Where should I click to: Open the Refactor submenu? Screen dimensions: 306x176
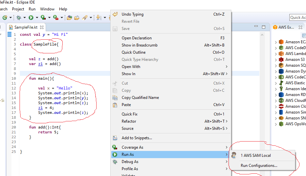point(171,121)
